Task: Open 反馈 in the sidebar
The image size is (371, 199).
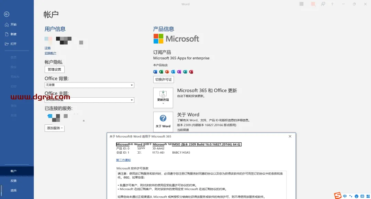Action: [13, 181]
